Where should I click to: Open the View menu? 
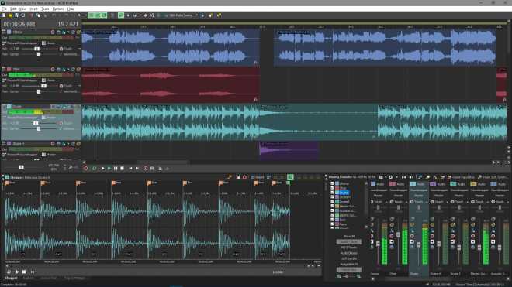pos(22,9)
